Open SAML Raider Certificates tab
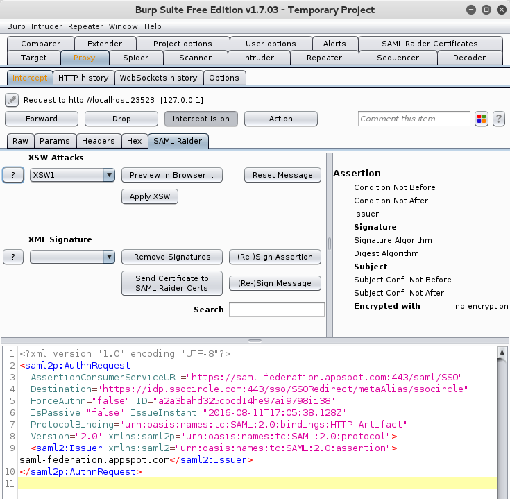 pyautogui.click(x=430, y=44)
